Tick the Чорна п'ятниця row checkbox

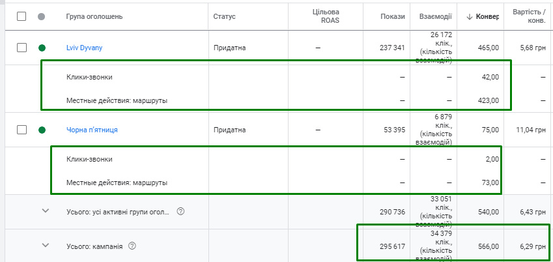pos(21,130)
